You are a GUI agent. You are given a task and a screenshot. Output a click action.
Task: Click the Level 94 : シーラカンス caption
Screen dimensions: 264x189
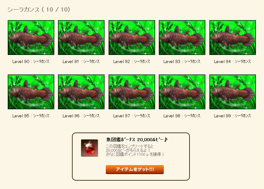(233, 61)
